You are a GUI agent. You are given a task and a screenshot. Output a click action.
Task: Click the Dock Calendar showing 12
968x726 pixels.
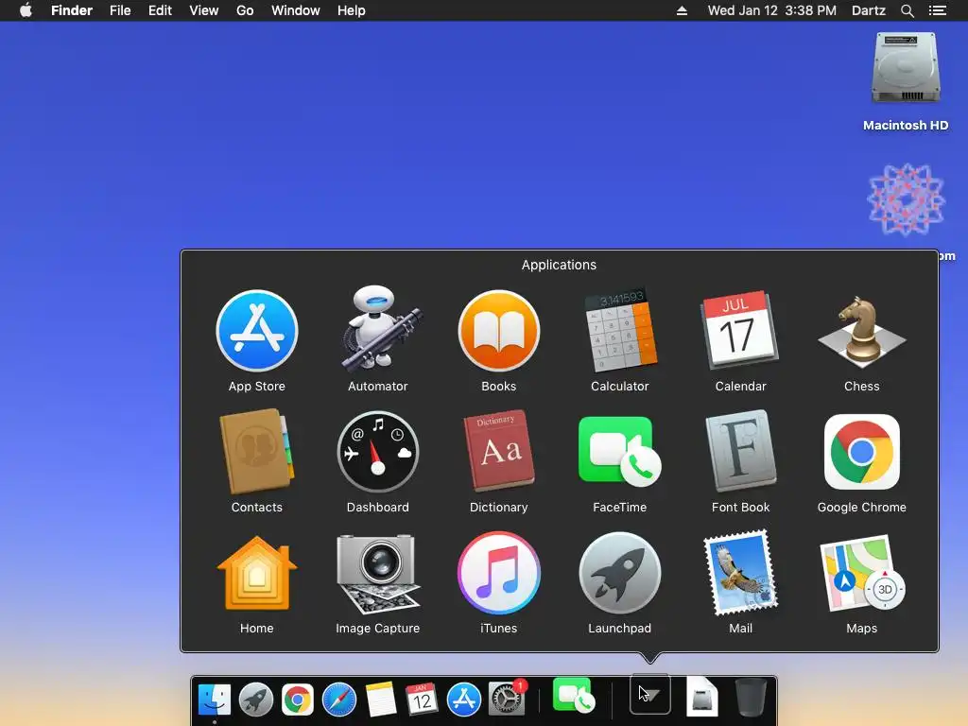click(x=422, y=700)
